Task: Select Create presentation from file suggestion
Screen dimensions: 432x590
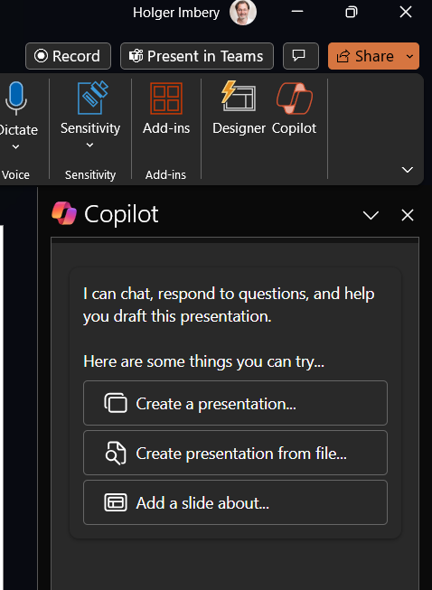Action: (235, 453)
